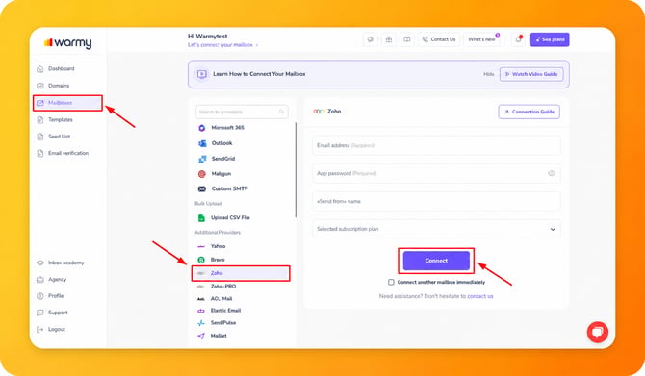
Task: Click the Search by providers field
Action: [x=242, y=112]
